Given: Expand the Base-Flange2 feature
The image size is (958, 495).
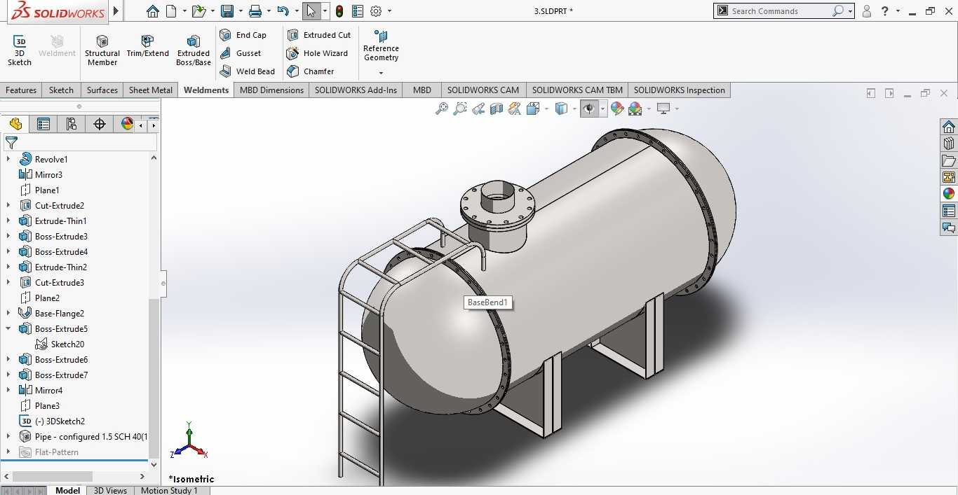Looking at the screenshot, I should (x=8, y=313).
